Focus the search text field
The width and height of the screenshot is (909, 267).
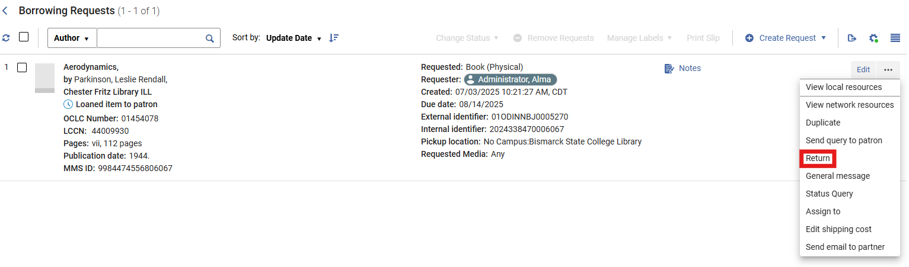pyautogui.click(x=151, y=38)
